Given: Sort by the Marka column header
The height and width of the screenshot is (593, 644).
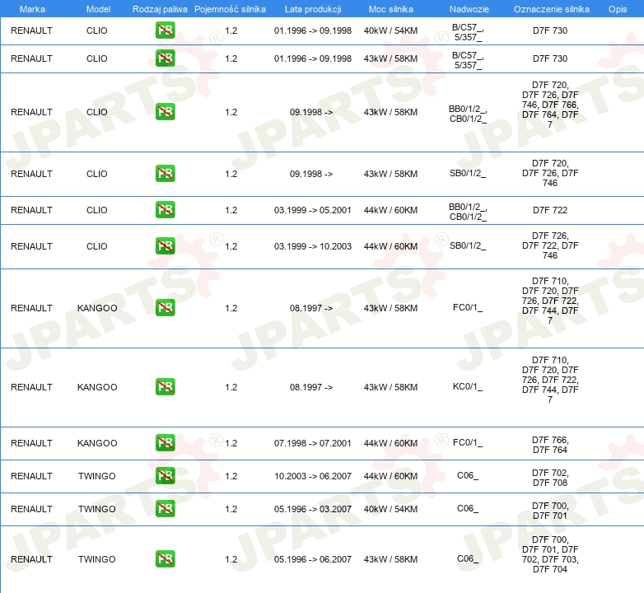Looking at the screenshot, I should coord(32,9).
